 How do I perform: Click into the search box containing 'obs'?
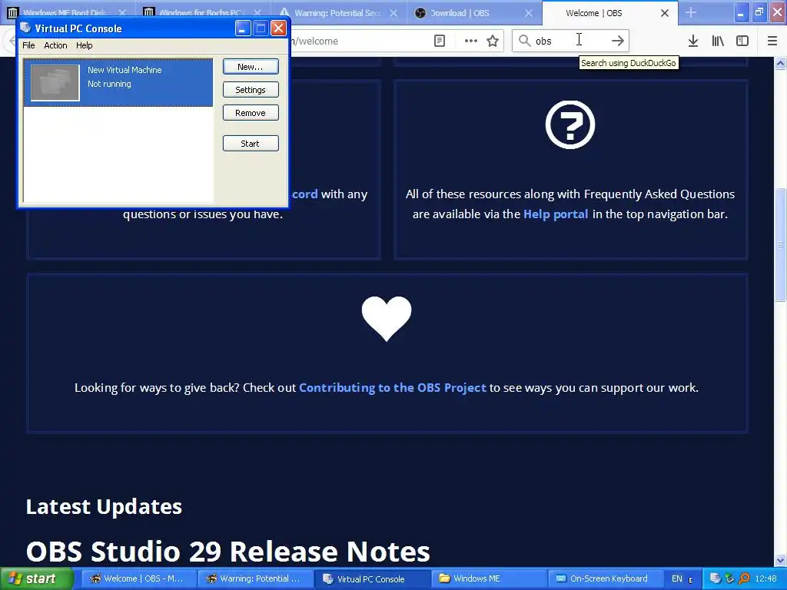point(570,41)
